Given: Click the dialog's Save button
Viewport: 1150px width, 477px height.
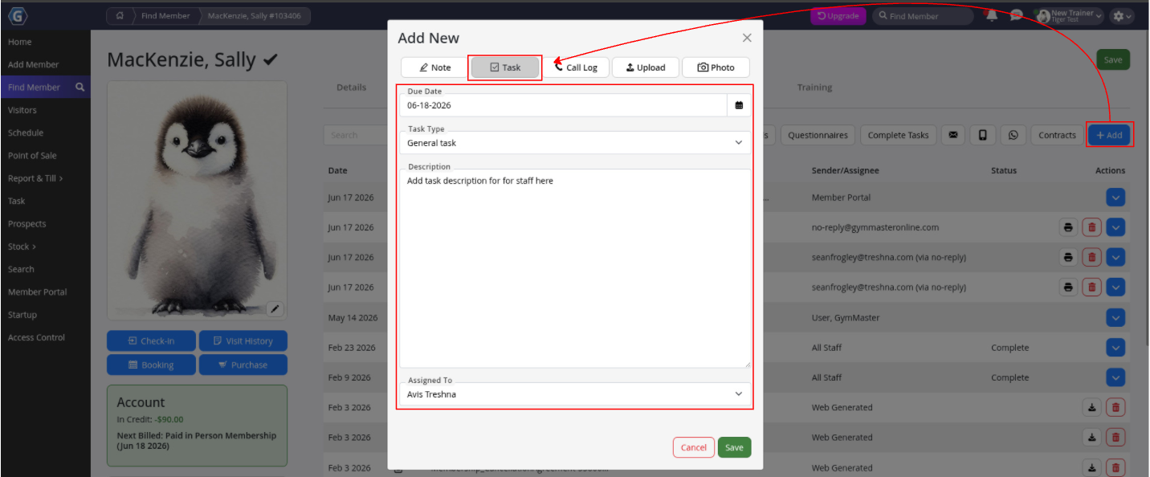Looking at the screenshot, I should 734,447.
